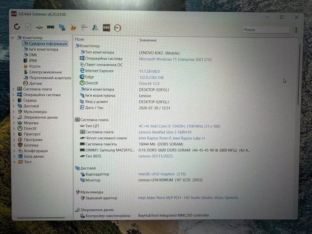Open the DirectX 12.0 link
Screen dimensions: 312x234
pyautogui.click(x=149, y=84)
